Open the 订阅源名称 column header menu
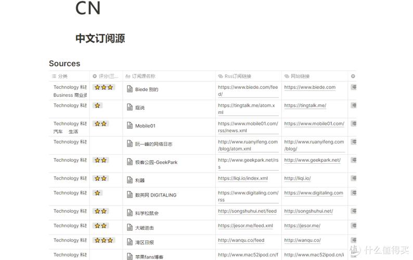413x260 pixels. pyautogui.click(x=140, y=76)
